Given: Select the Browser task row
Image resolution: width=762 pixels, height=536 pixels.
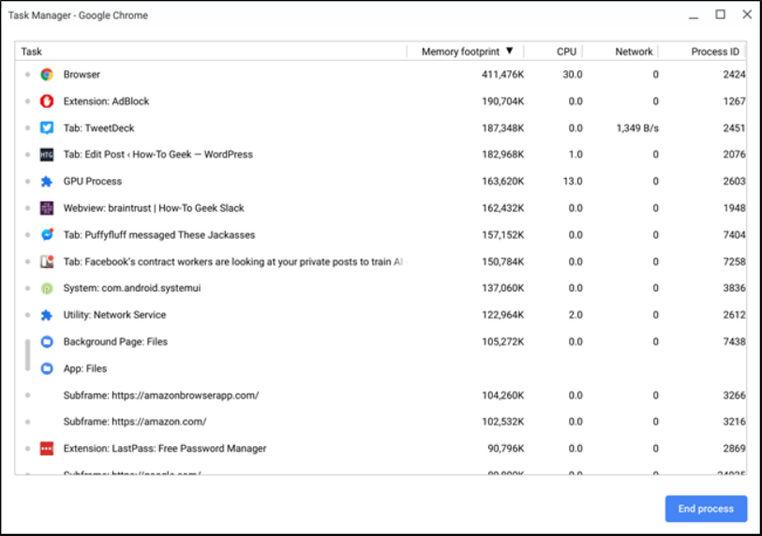Looking at the screenshot, I should click(x=381, y=74).
